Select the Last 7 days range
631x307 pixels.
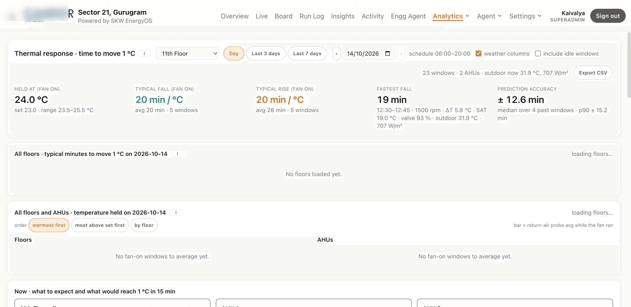[x=307, y=53]
